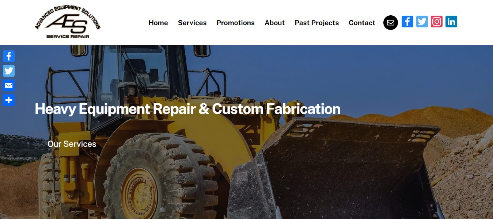Share via Twitter in left floating sidebar
Viewport: 493px width, 219px height.
pyautogui.click(x=9, y=71)
